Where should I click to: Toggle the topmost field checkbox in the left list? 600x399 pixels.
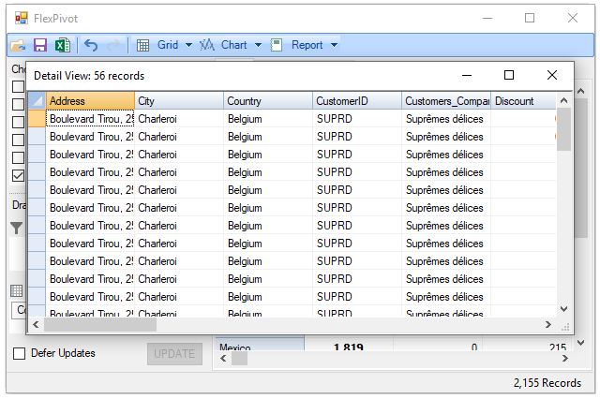click(18, 87)
